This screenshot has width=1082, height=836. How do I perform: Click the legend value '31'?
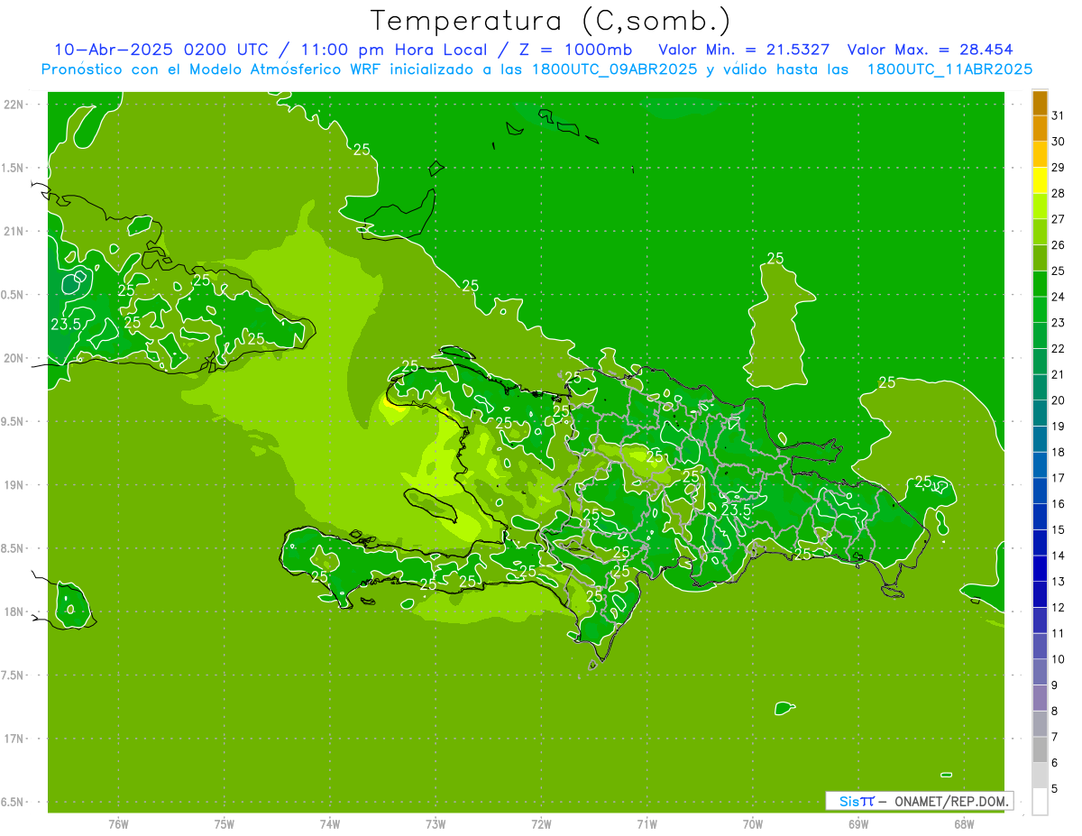(1059, 115)
